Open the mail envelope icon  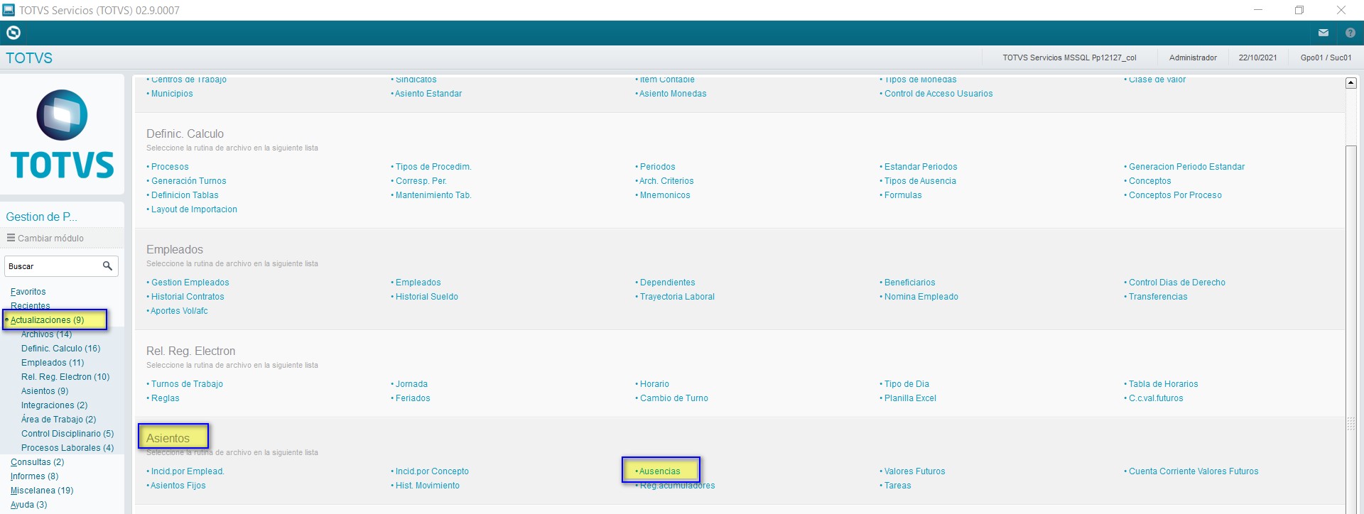[x=1324, y=33]
